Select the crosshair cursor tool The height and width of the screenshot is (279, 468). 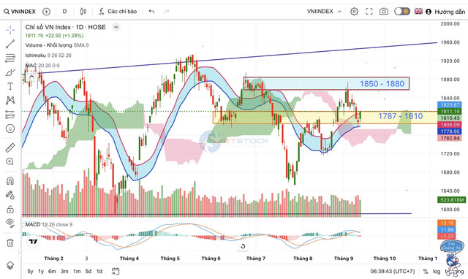[10, 30]
